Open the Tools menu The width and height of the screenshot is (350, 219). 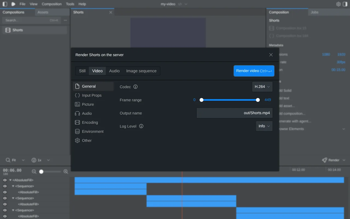click(x=70, y=4)
